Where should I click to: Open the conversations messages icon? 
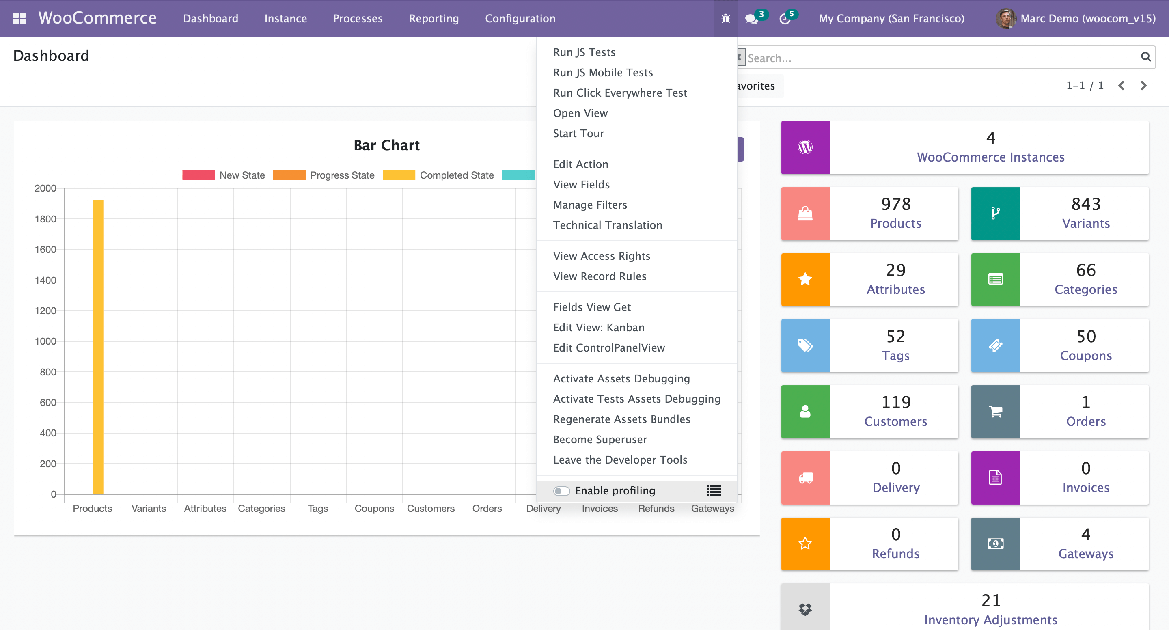(x=751, y=19)
